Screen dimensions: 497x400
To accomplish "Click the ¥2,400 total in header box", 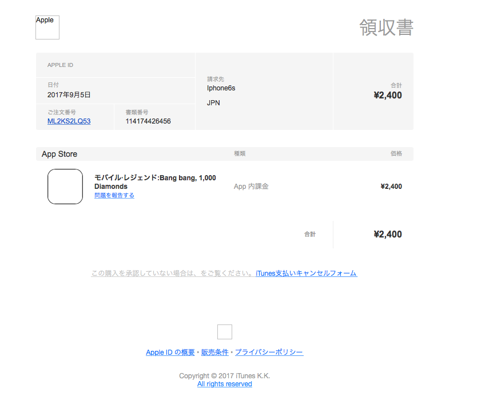I will tap(388, 95).
